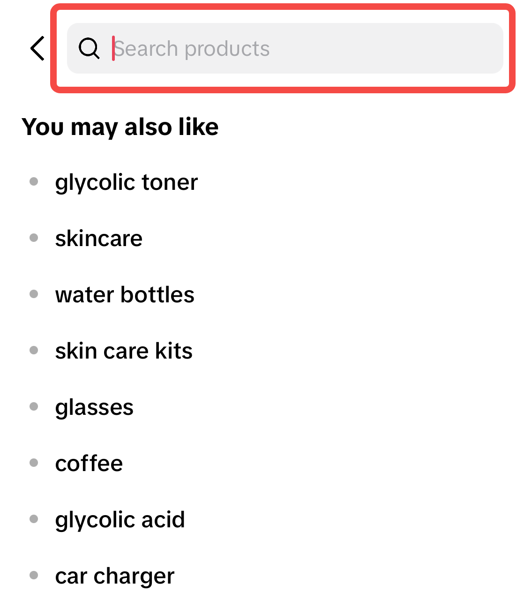
Task: Select the 'glycolic acid' suggestion
Action: (120, 520)
